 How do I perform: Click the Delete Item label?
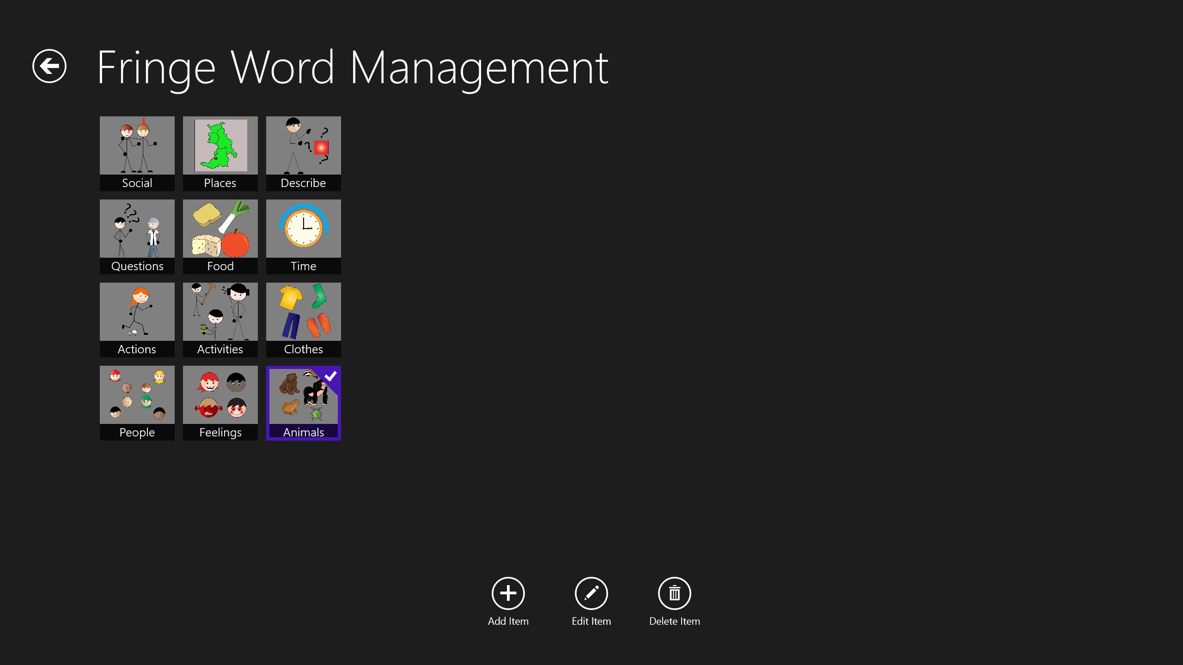674,622
